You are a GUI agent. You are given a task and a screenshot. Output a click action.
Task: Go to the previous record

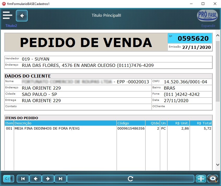point(35,179)
